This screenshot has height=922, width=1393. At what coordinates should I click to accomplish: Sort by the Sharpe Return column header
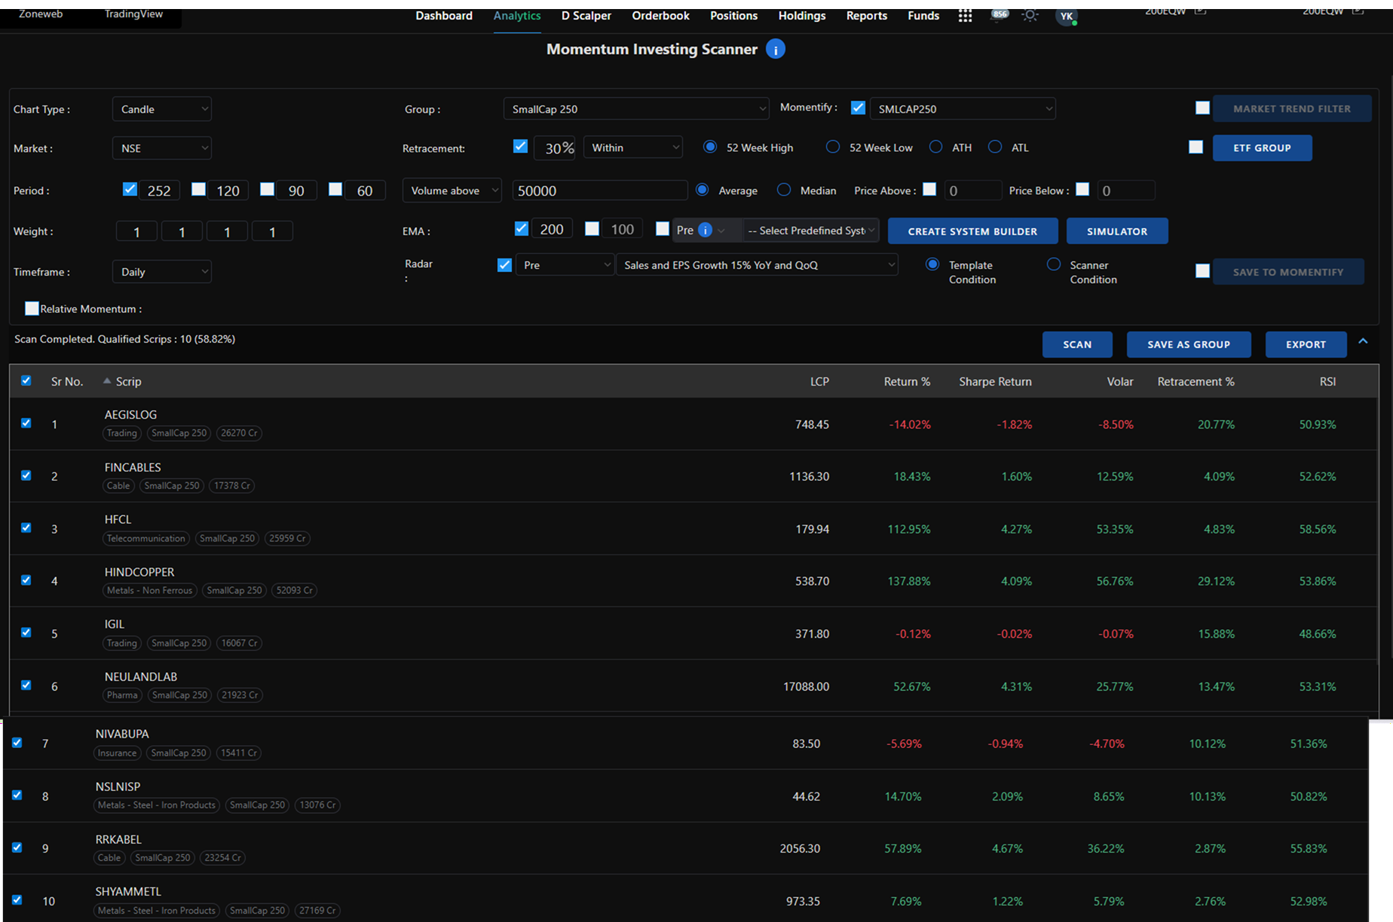pyautogui.click(x=995, y=382)
